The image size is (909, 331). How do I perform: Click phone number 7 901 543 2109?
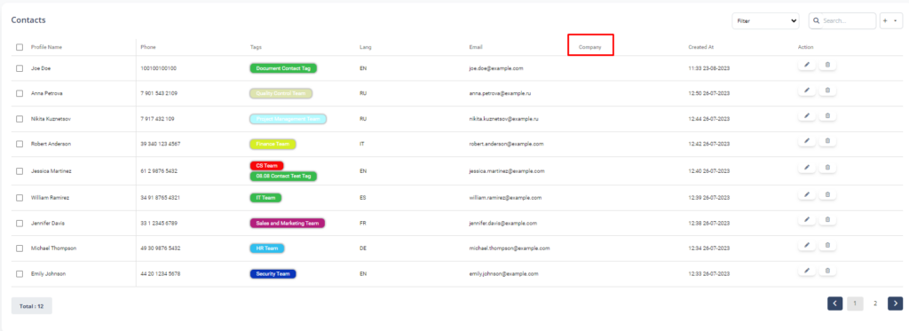[159, 93]
